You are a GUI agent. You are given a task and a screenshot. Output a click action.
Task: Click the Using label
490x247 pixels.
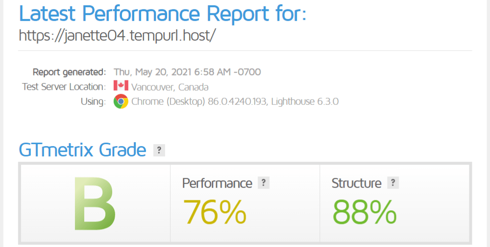94,102
